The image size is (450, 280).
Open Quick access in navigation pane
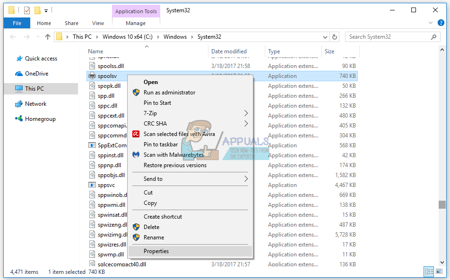(x=41, y=59)
